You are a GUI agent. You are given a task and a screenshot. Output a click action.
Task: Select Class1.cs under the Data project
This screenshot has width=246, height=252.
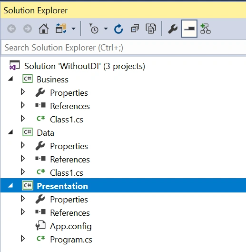tap(67, 173)
